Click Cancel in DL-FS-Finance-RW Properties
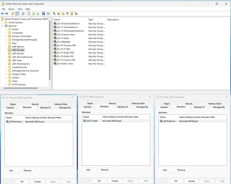 click(37, 182)
